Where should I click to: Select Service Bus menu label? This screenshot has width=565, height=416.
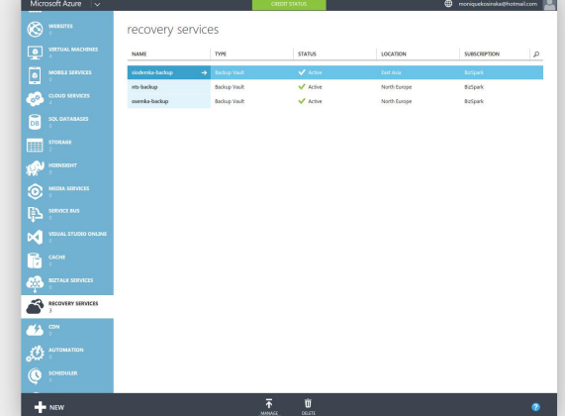64,211
